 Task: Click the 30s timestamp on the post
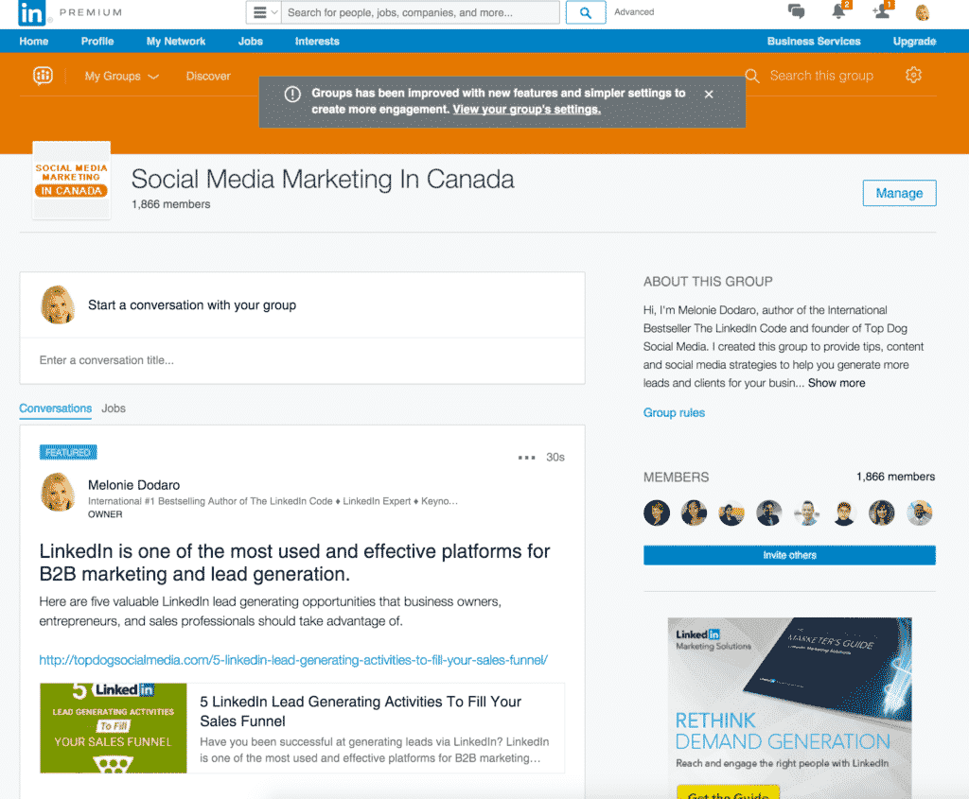(x=555, y=458)
